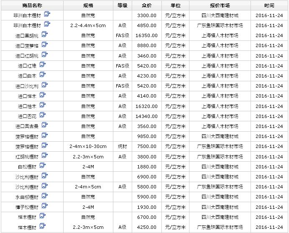Viewport: 289px width, 233px height.
Task: Show trend chart icon for 水曲柳锯材
Action: point(45,196)
